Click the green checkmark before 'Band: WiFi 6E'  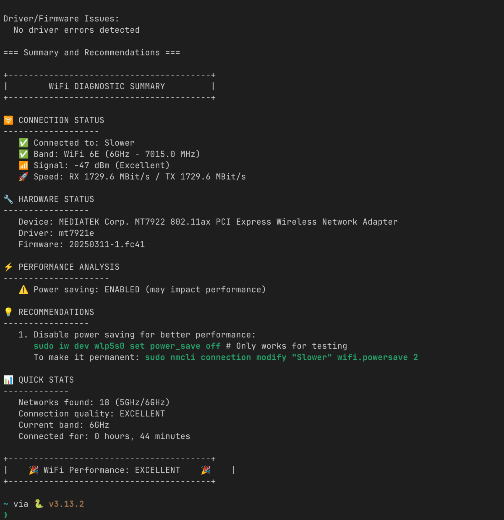pos(23,154)
